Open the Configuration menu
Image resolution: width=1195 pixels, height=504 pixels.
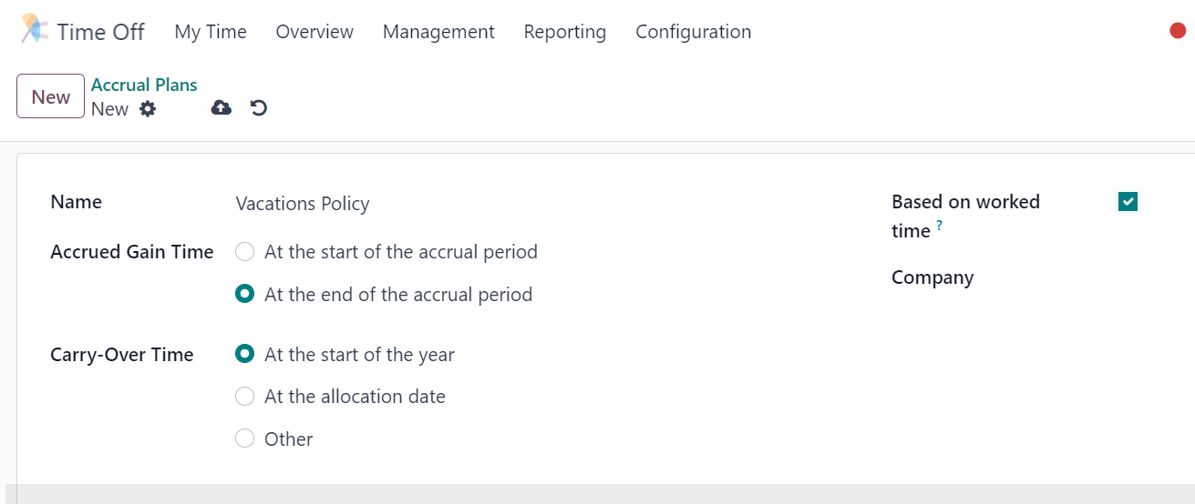click(x=693, y=32)
